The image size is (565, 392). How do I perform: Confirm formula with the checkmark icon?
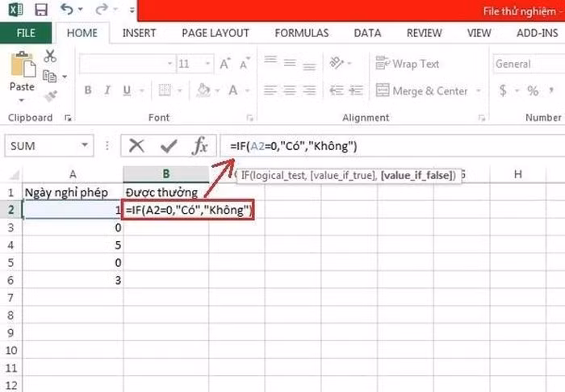pyautogui.click(x=169, y=146)
